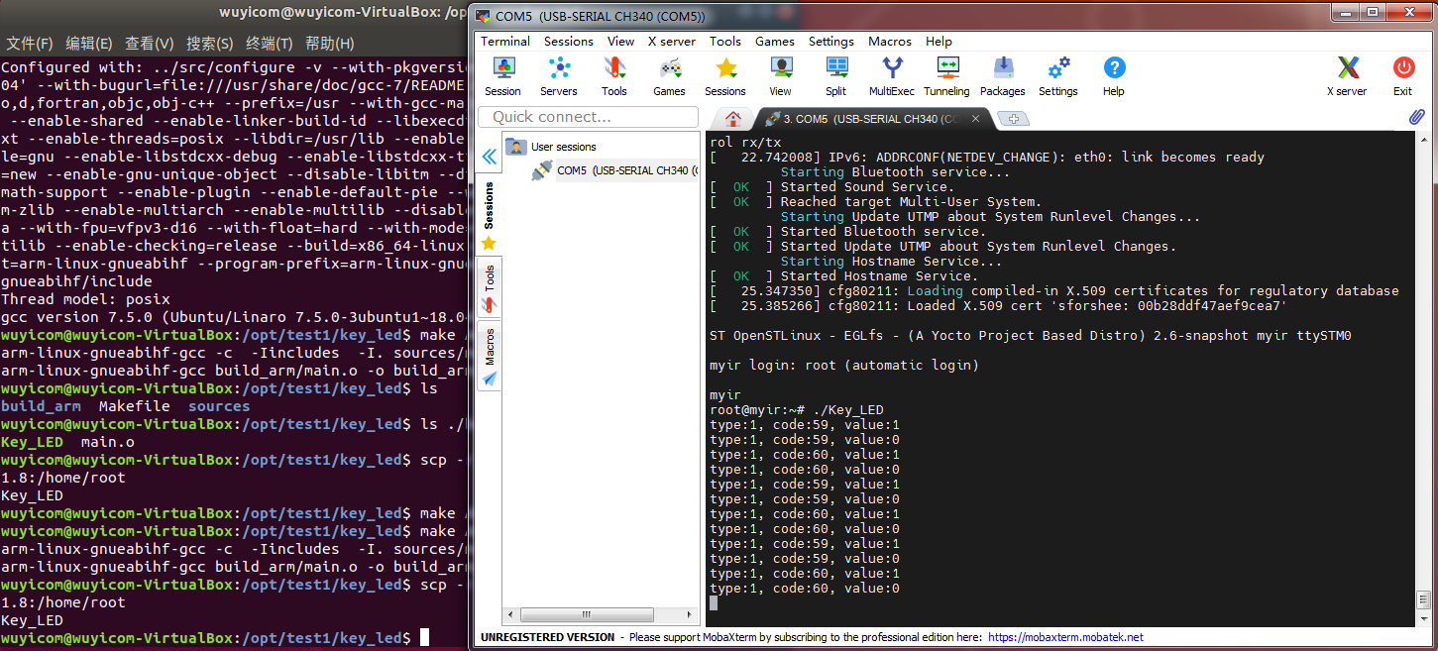Open the Sessions menu in MobaXterm
This screenshot has height=651, width=1438.
[569, 41]
